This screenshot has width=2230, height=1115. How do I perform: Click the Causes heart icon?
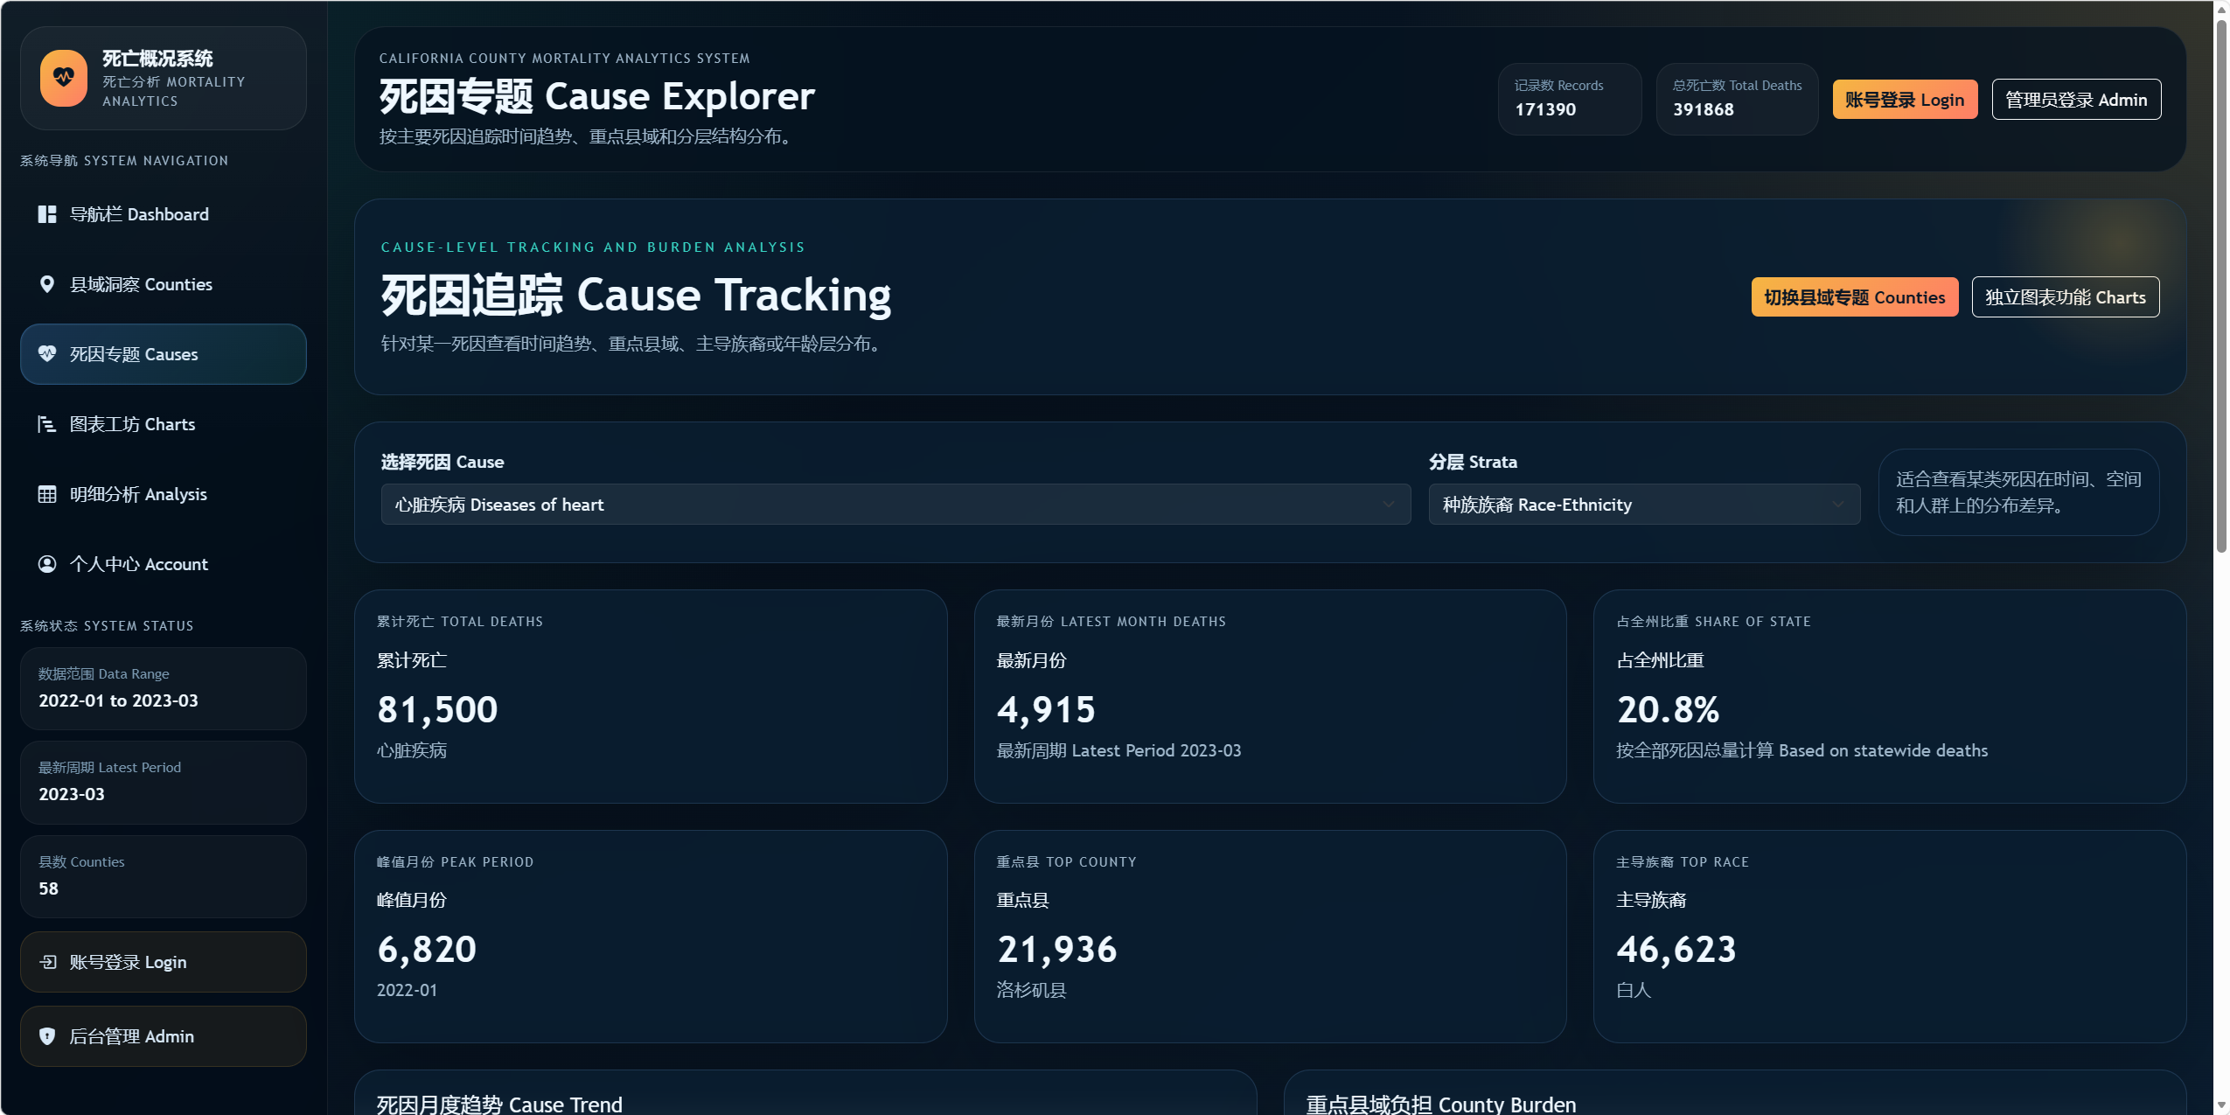47,354
